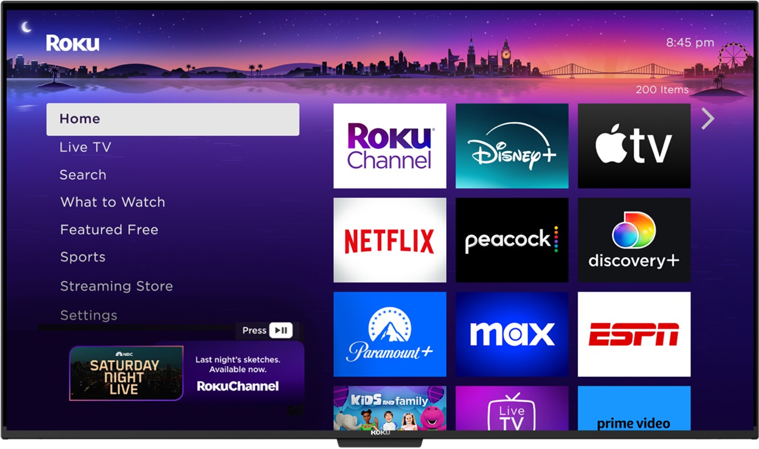Go to What to Watch
The height and width of the screenshot is (449, 759).
pos(113,202)
